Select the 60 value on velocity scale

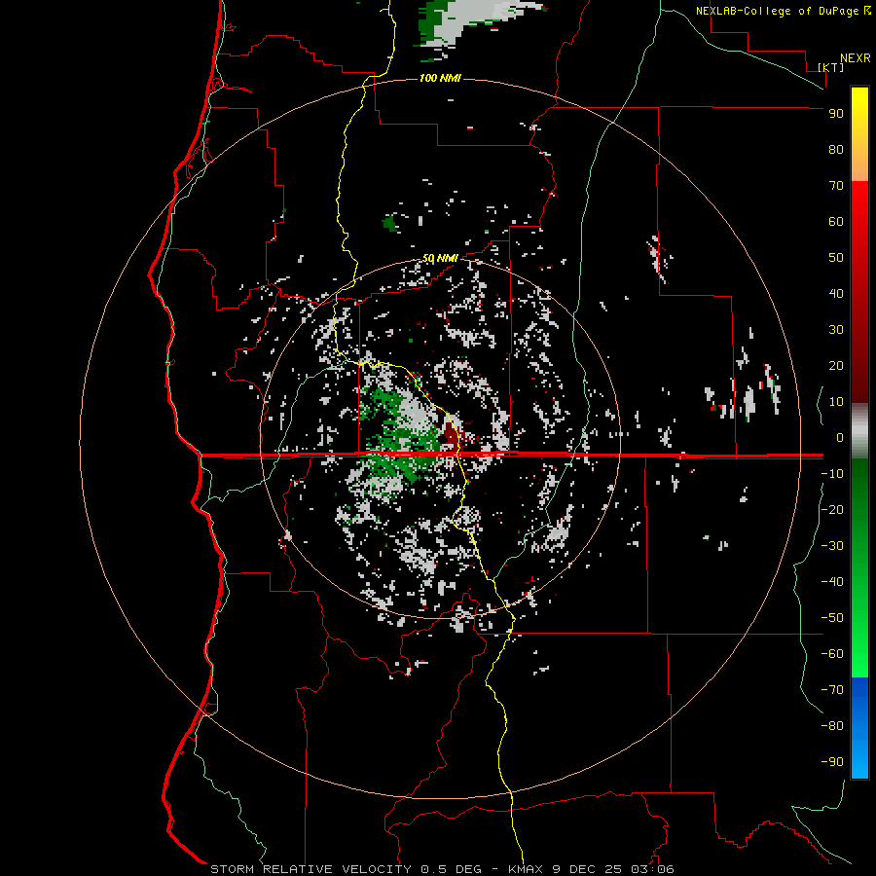coord(836,221)
